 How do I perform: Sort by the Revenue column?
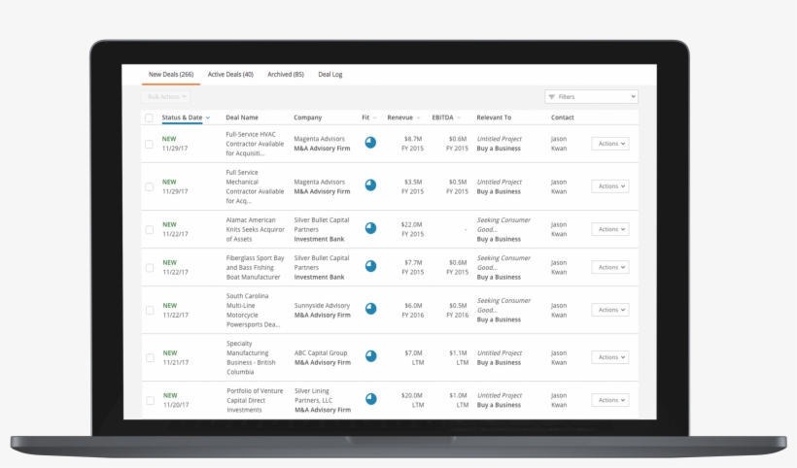403,117
